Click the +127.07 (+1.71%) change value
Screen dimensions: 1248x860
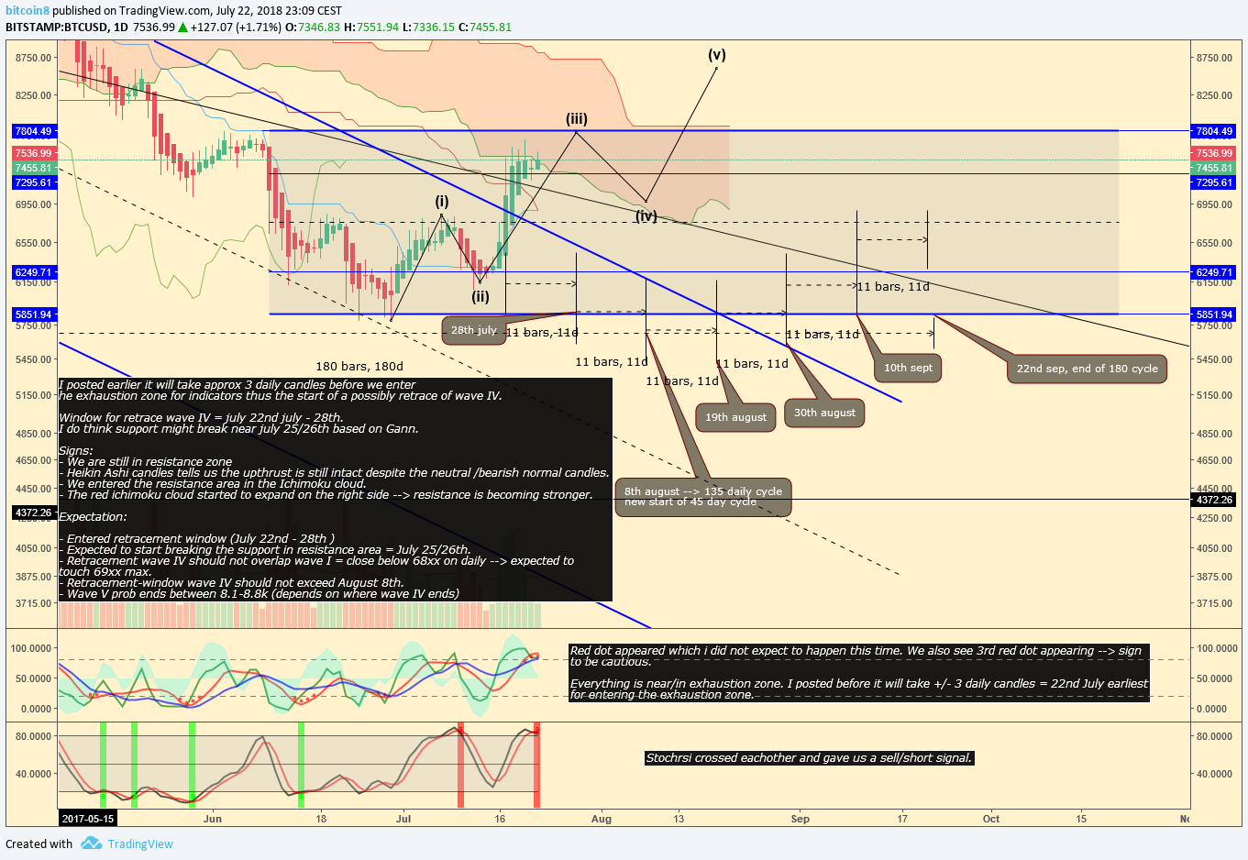point(237,28)
